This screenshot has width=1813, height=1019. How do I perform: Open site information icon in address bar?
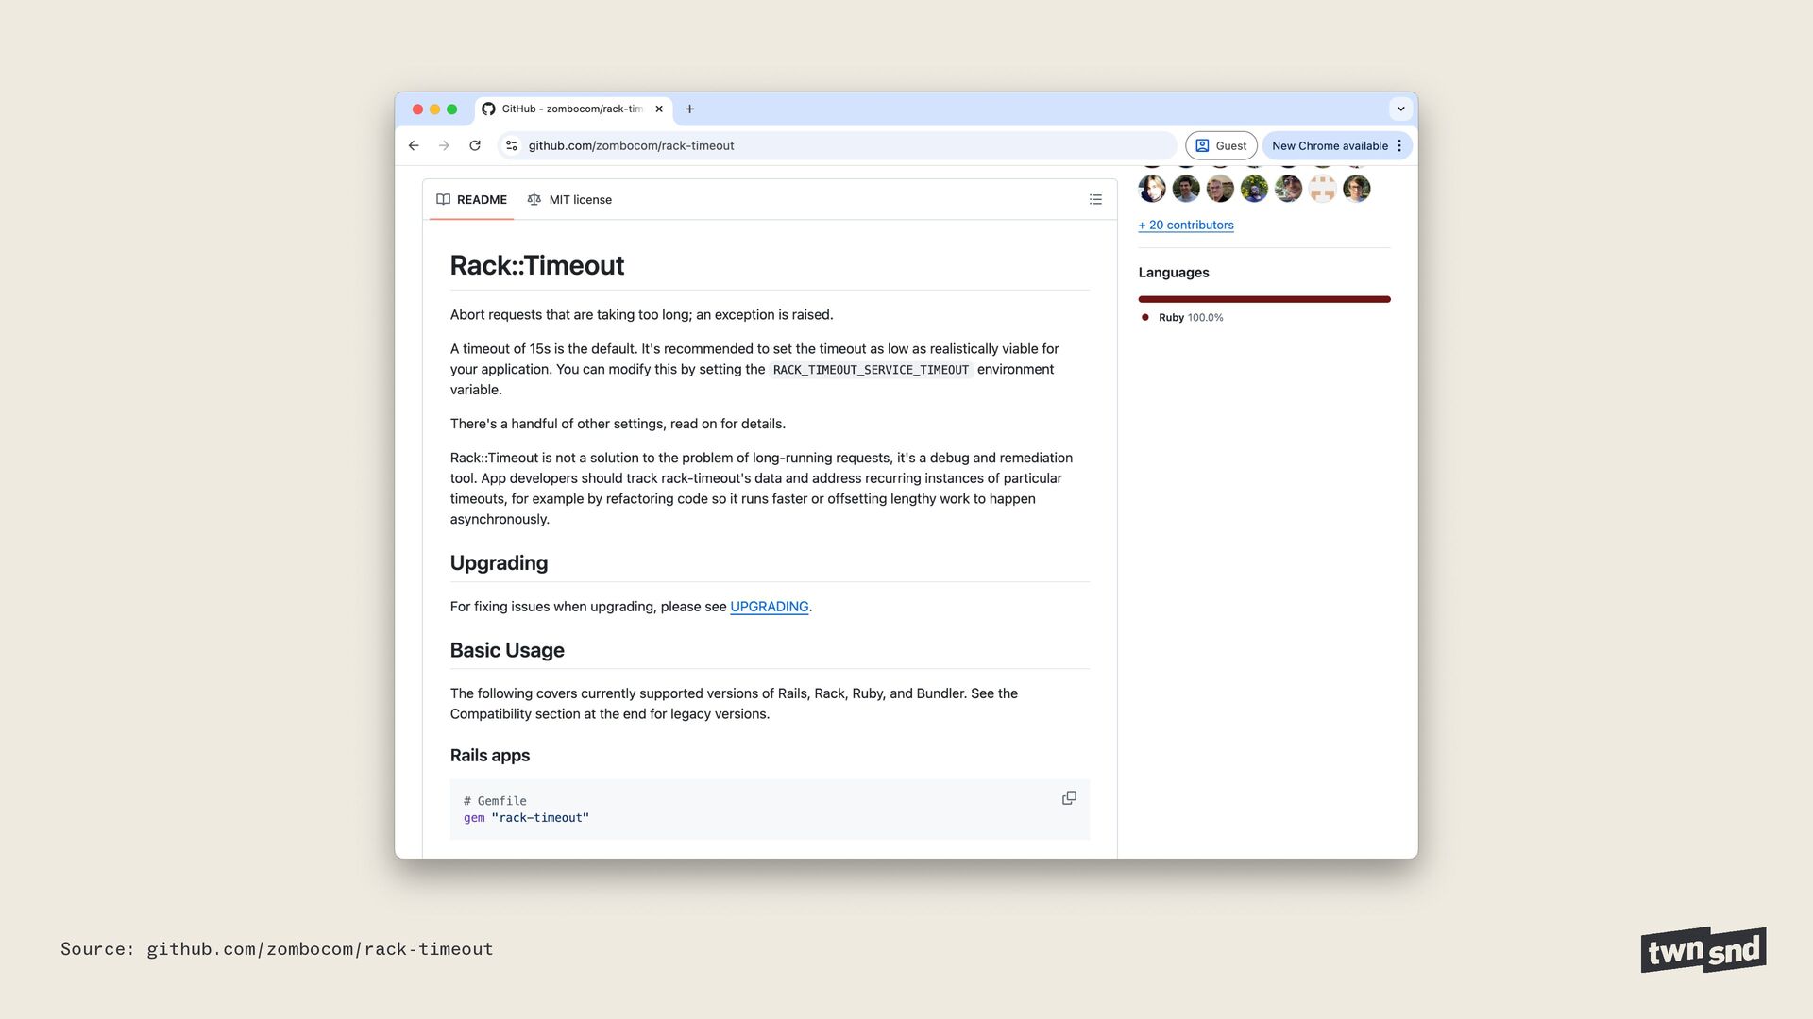[512, 145]
